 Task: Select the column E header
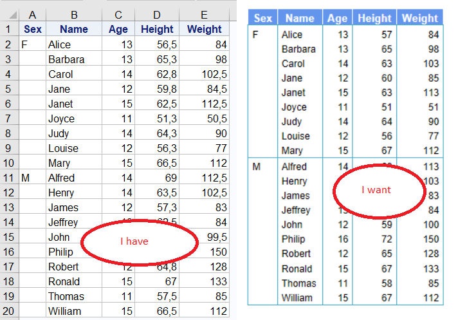204,15
